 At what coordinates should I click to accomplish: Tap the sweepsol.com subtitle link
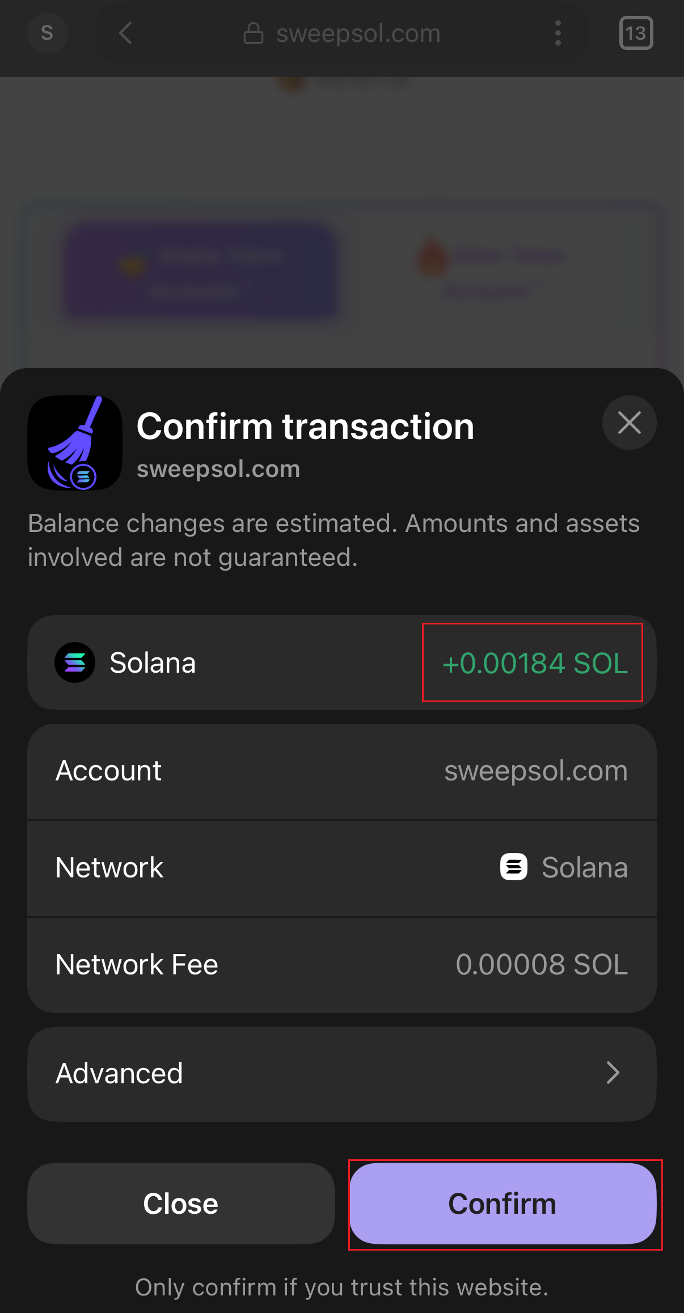click(218, 469)
